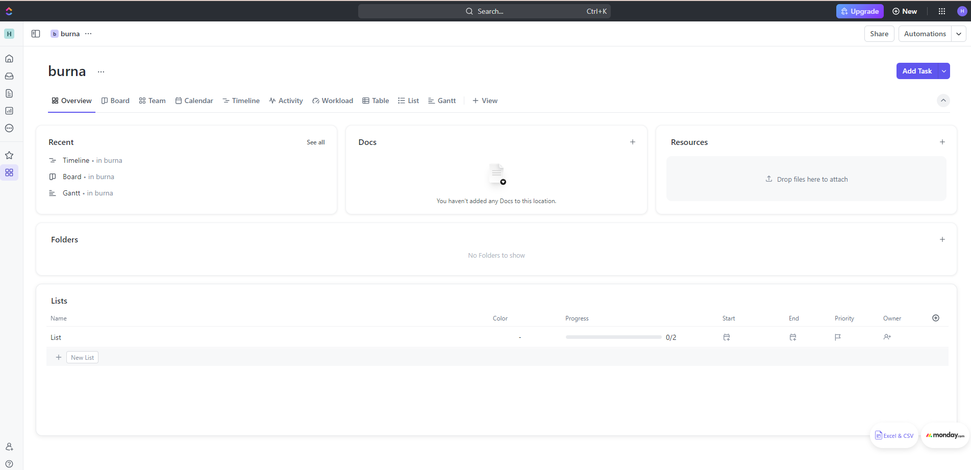Open the breadcrumb ellipsis menu next to burna
971x470 pixels.
tap(88, 34)
